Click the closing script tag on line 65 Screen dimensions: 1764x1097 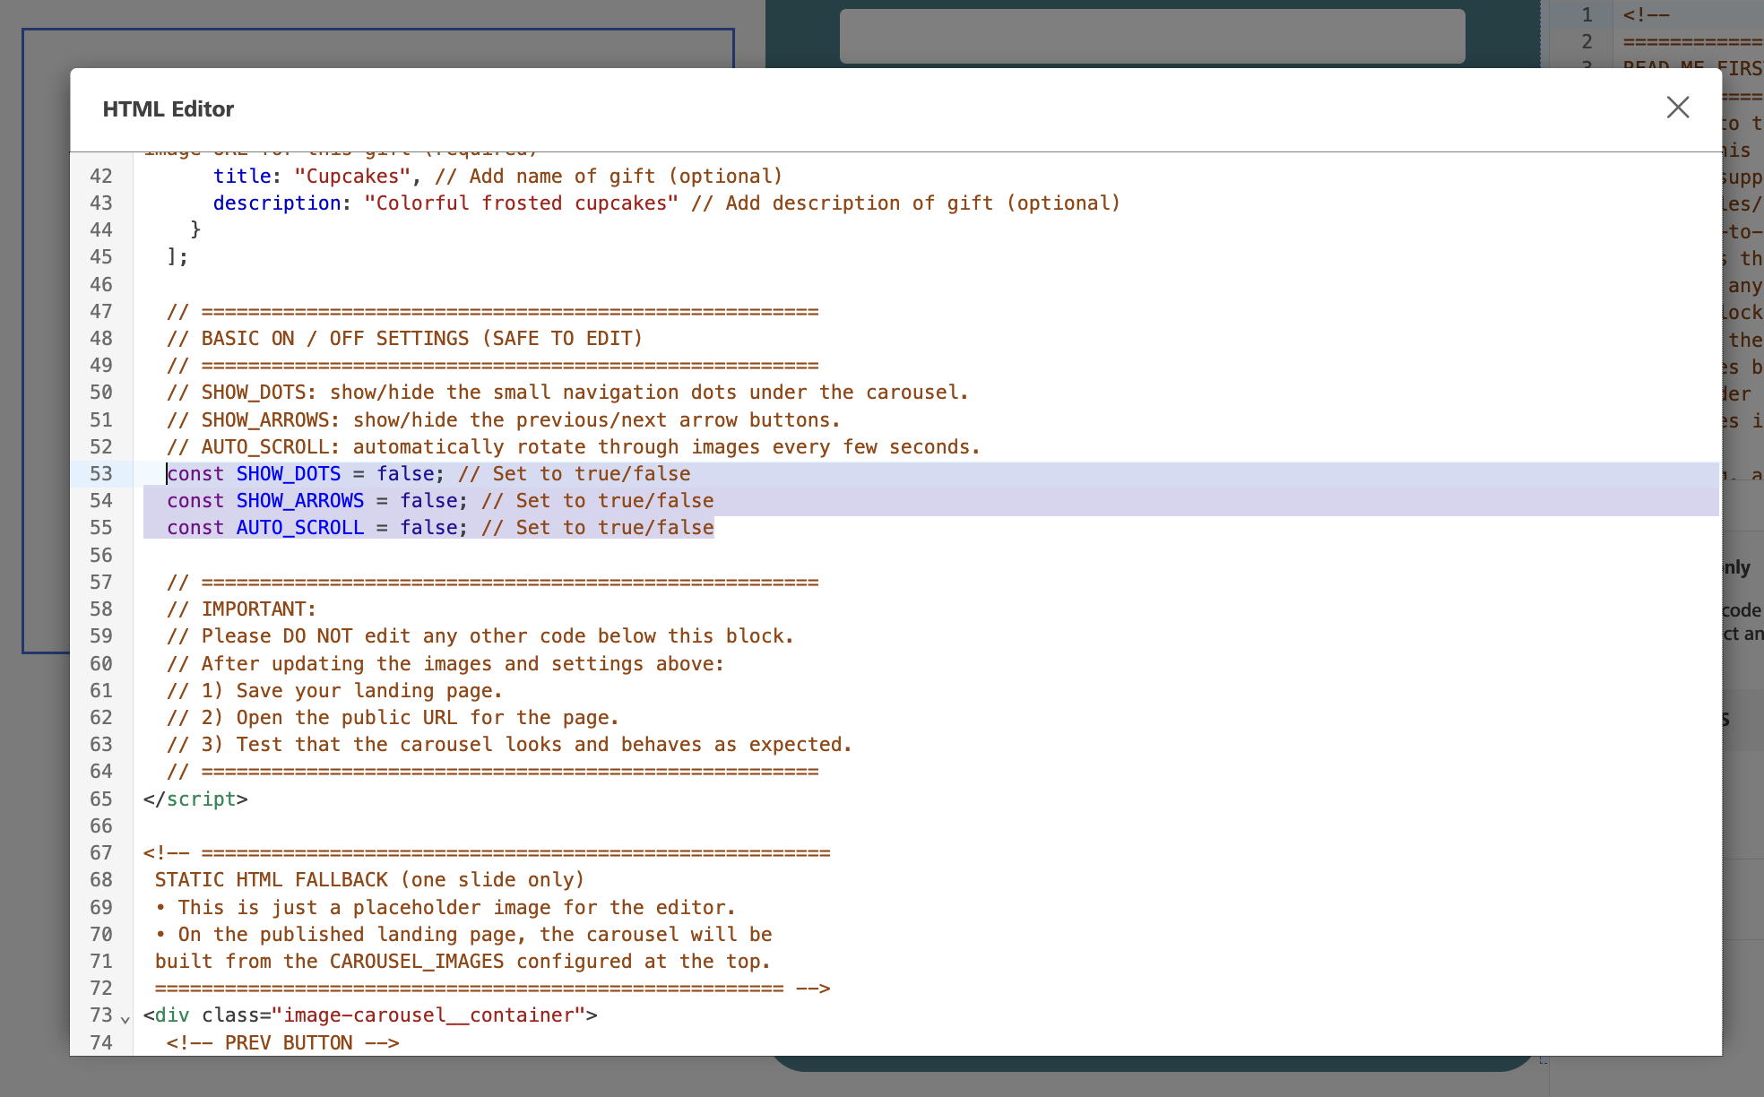coord(195,799)
